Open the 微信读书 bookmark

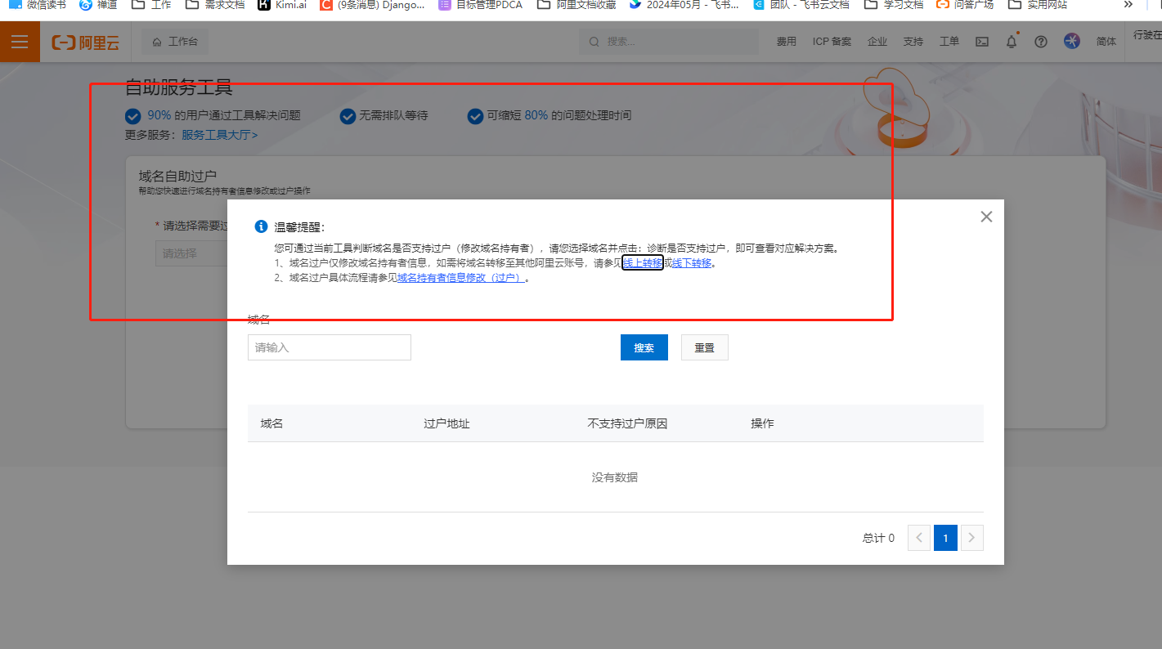coord(38,5)
